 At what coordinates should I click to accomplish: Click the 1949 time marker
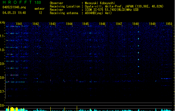tap(152, 24)
